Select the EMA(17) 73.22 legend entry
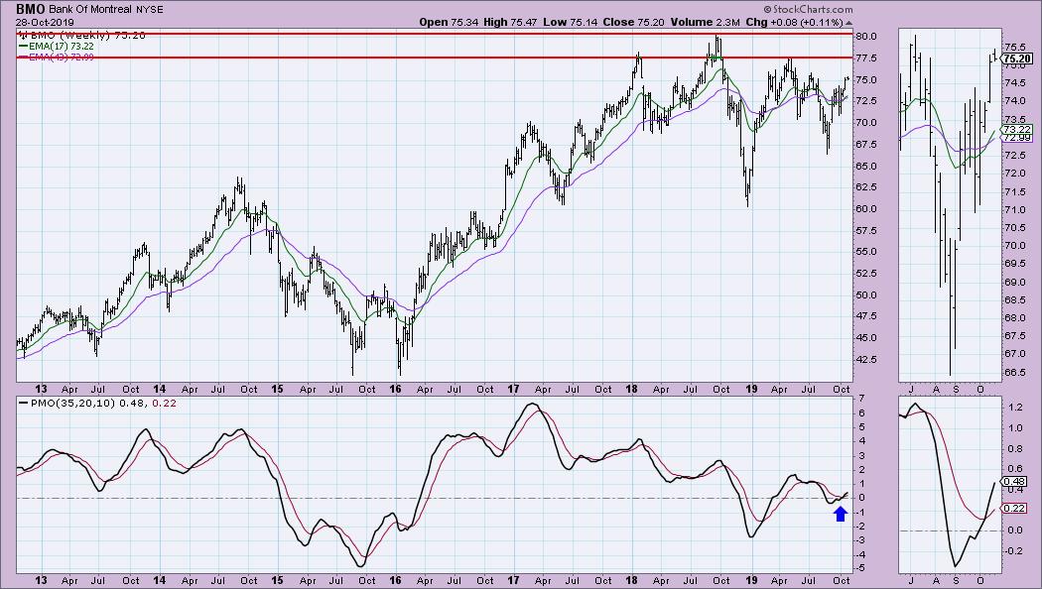Image resolution: width=1042 pixels, height=589 pixels. pyautogui.click(x=57, y=47)
